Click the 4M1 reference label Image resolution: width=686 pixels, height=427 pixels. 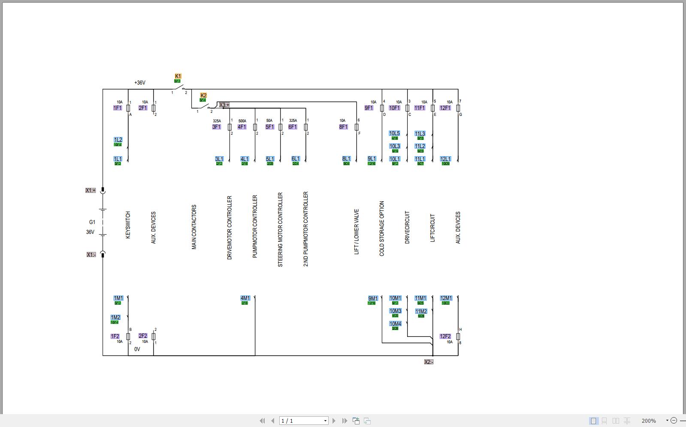[245, 298]
